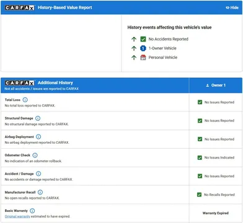Click the green check in the Odometer Check row

click(200, 157)
